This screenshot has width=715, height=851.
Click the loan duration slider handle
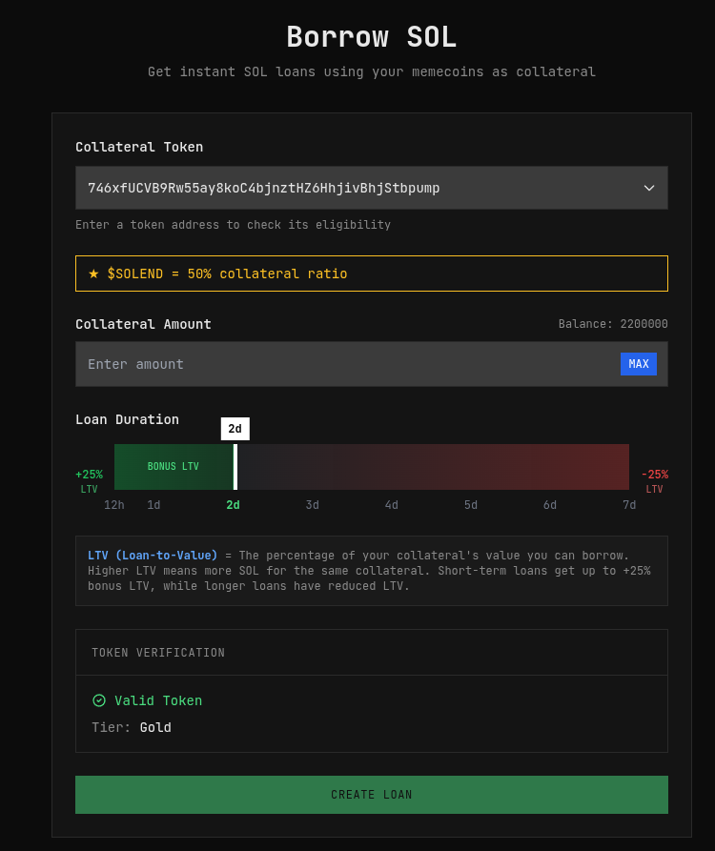(x=235, y=467)
